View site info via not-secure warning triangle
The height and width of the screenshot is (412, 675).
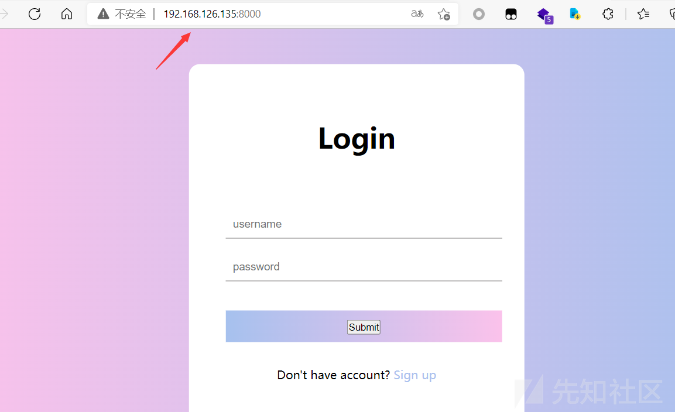tap(103, 14)
